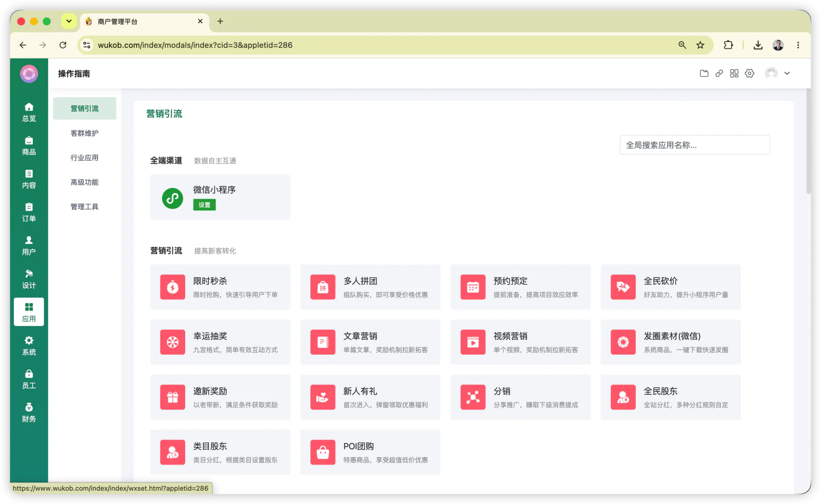
Task: Bookmark this page with star icon
Action: tap(700, 45)
